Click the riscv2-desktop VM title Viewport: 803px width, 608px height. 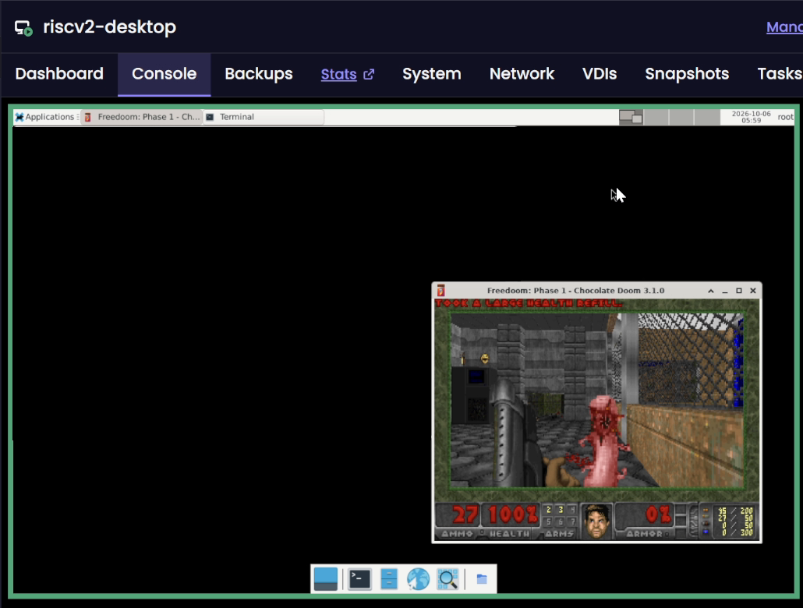(110, 27)
